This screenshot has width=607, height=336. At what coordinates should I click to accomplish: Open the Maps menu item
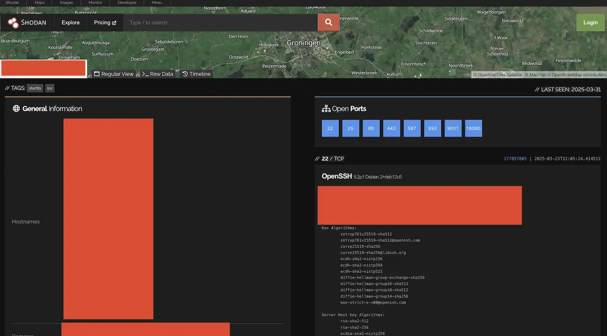tap(39, 2)
